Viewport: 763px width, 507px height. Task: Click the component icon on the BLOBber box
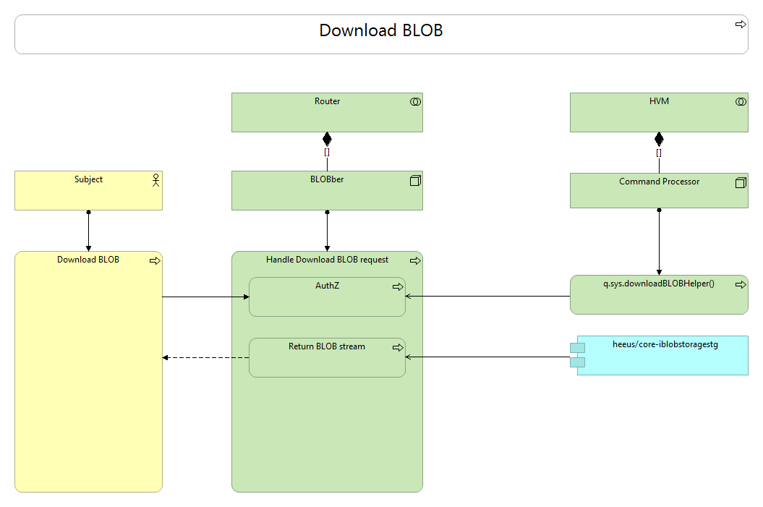(414, 182)
